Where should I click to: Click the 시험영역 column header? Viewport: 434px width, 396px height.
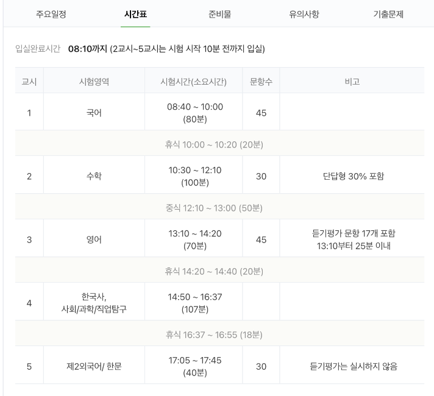tap(94, 81)
